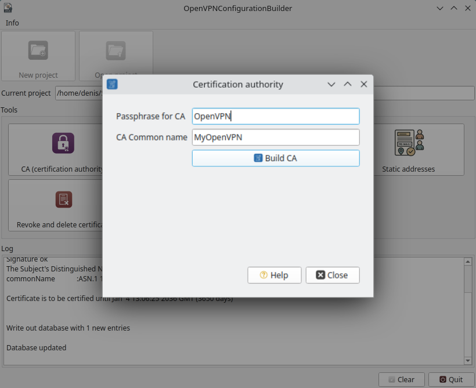Image resolution: width=476 pixels, height=388 pixels.
Task: Click the shade chevron on the main window
Action: [x=439, y=8]
